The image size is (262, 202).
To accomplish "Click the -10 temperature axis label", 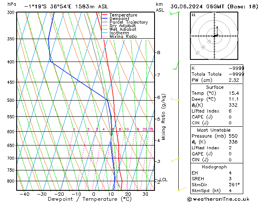I will (x=76, y=194).
